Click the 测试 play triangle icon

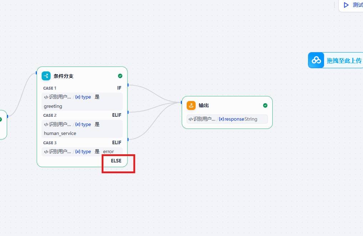click(x=346, y=5)
